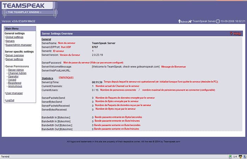
Task: Click the green status bar tray icon
Action: click(230, 157)
